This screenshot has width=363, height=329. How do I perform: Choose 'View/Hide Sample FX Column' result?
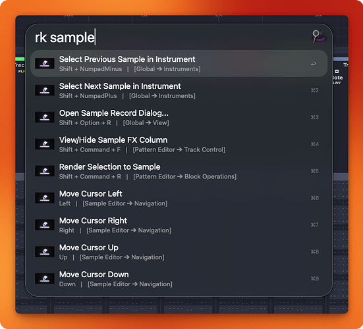(x=179, y=144)
